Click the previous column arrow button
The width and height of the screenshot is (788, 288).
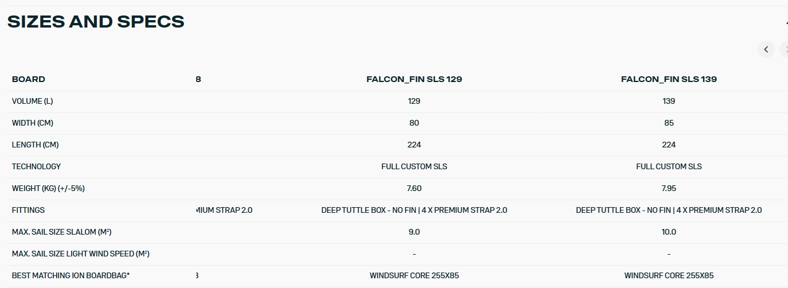(766, 49)
